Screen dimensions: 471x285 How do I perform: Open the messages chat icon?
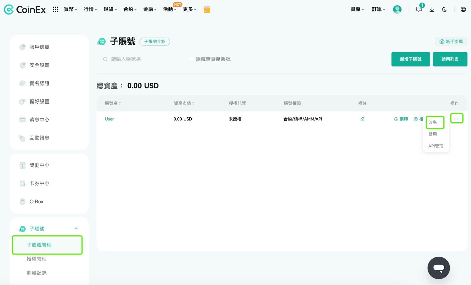coord(419,9)
